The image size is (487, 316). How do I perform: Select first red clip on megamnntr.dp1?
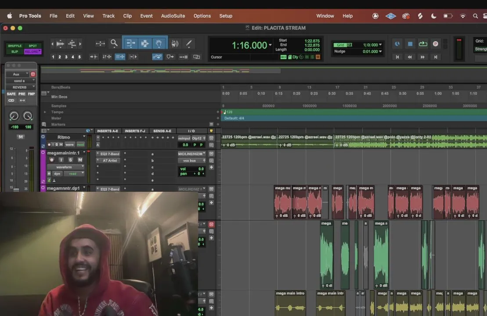[x=283, y=202]
